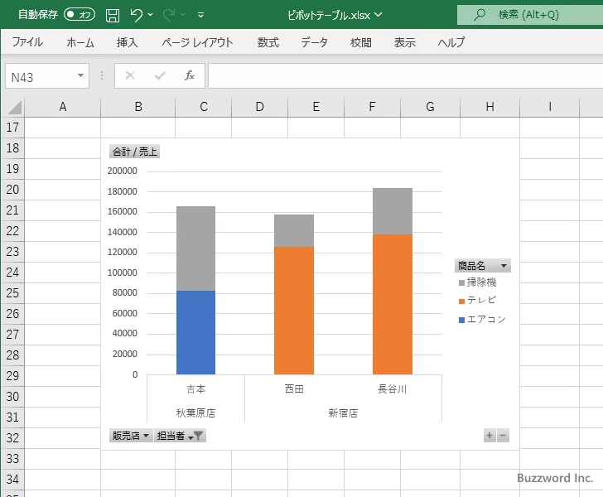The image size is (603, 497).
Task: Toggle the AutoSave switch
Action: click(80, 15)
